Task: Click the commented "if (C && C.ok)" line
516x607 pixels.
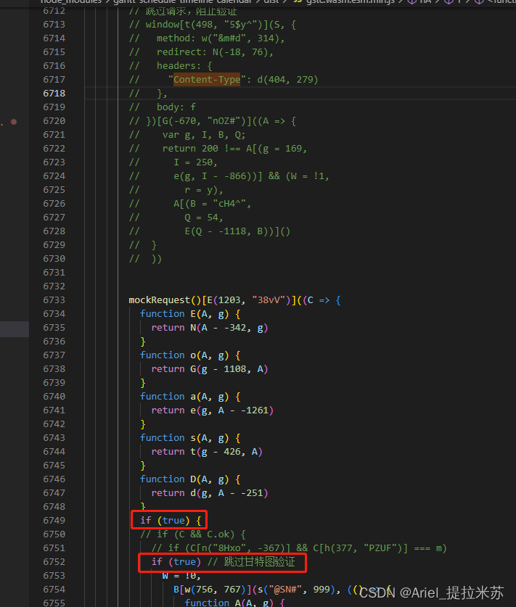Action: click(193, 534)
